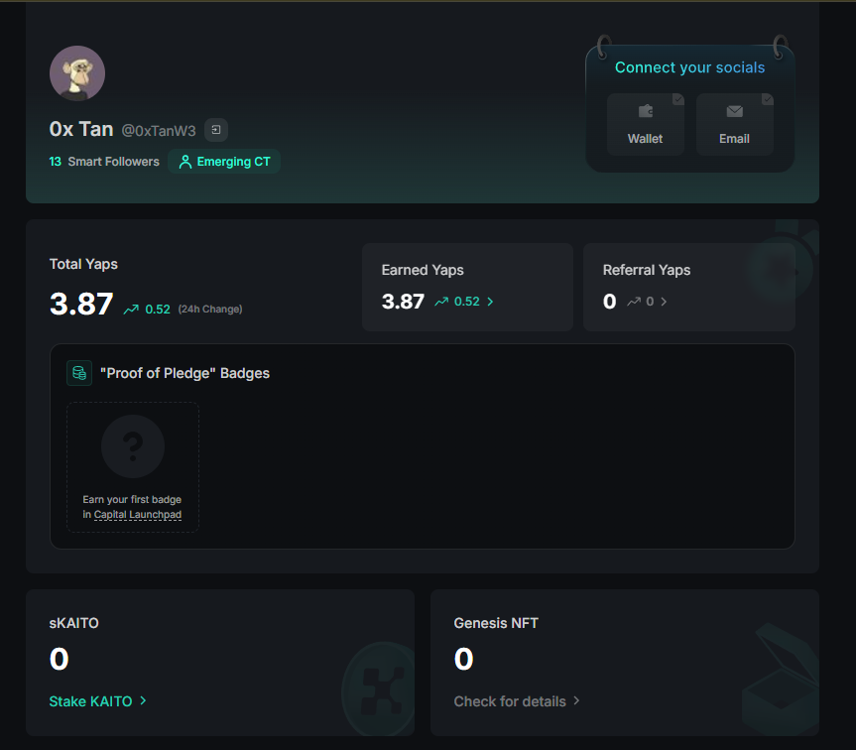This screenshot has height=750, width=856.
Task: Open the Capital Launchpad link
Action: point(138,514)
